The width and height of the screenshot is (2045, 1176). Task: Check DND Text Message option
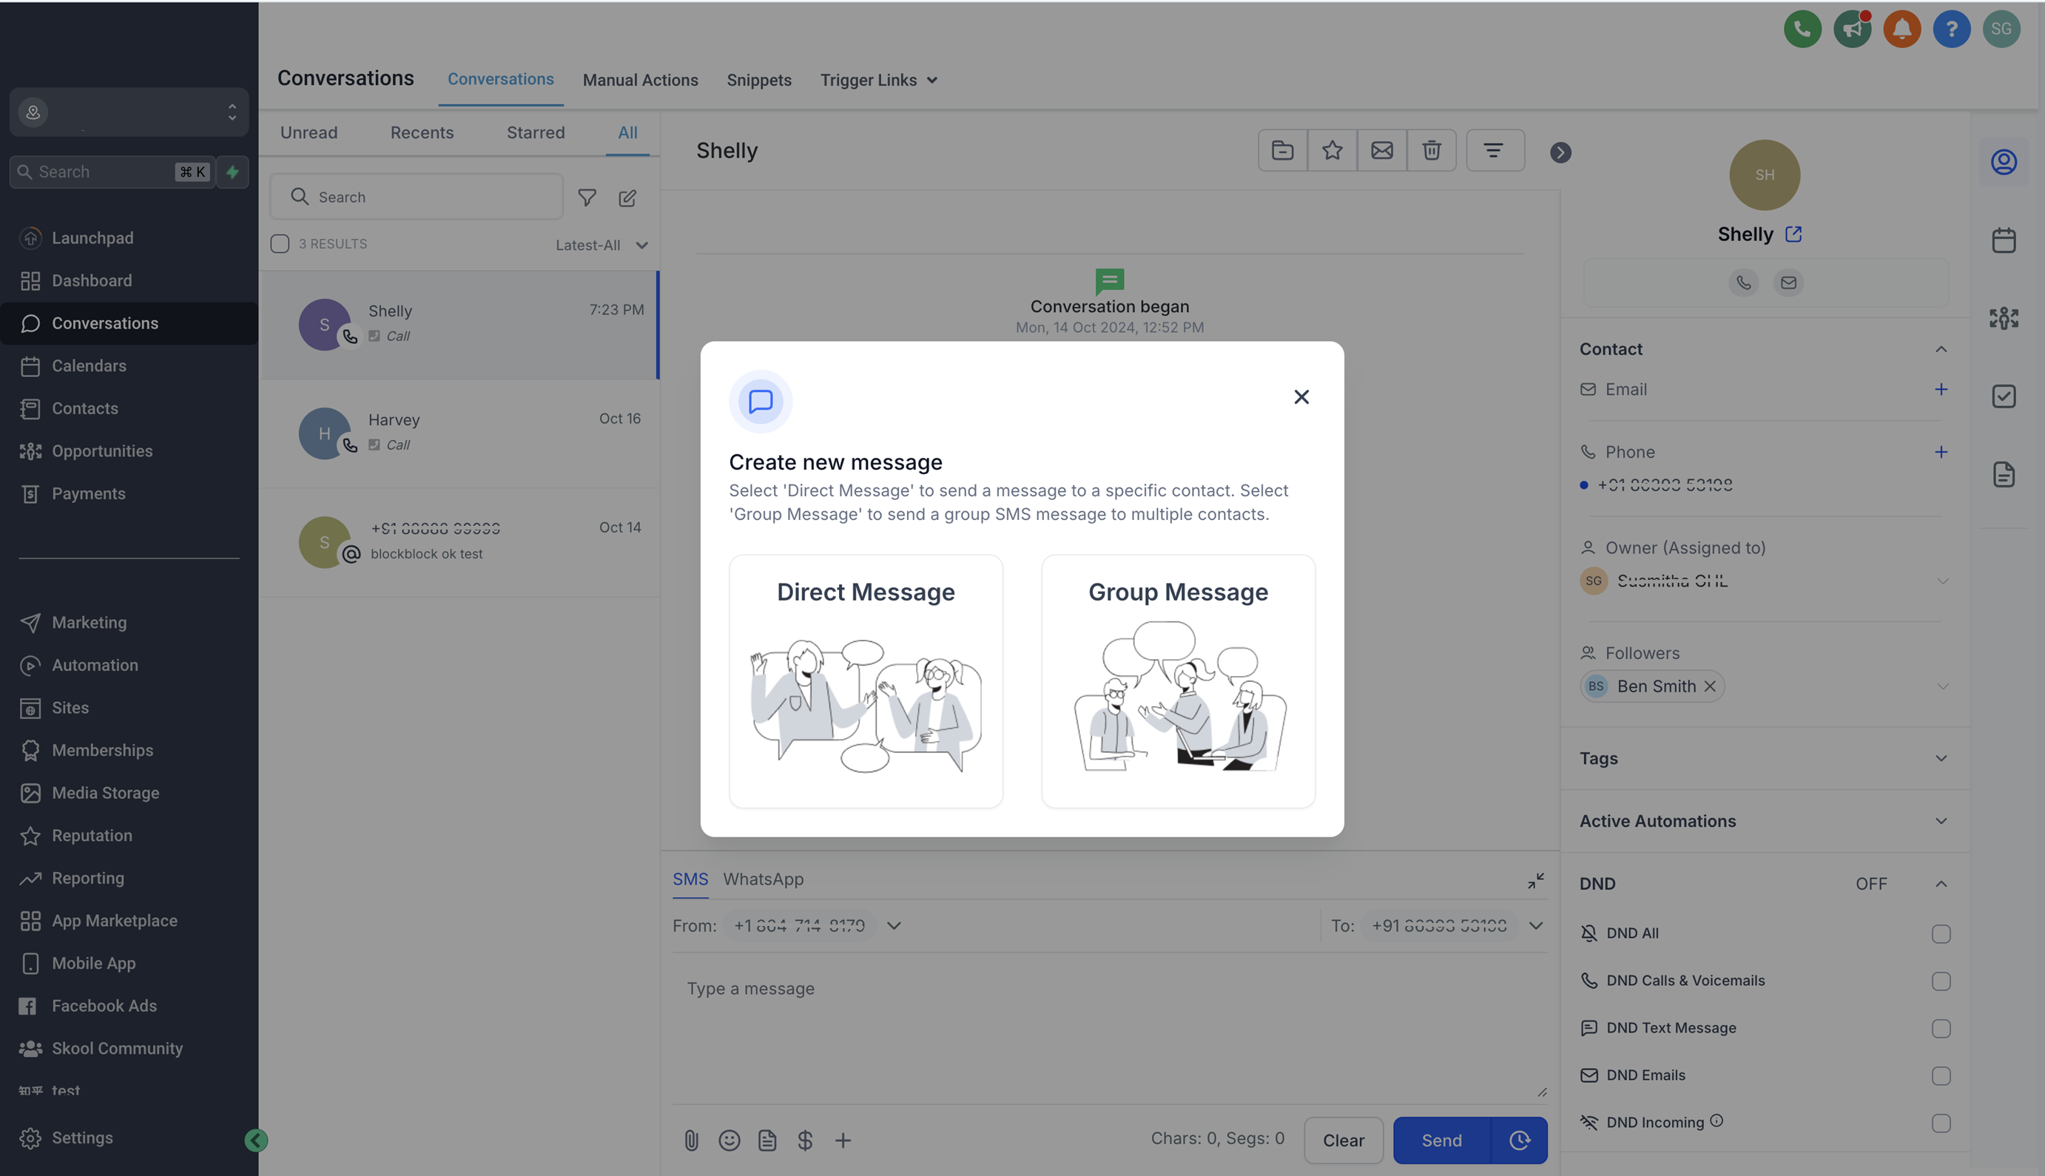(x=1940, y=1028)
